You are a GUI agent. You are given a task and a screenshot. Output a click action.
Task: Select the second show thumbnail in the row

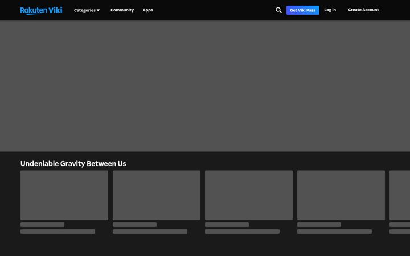pos(157,195)
